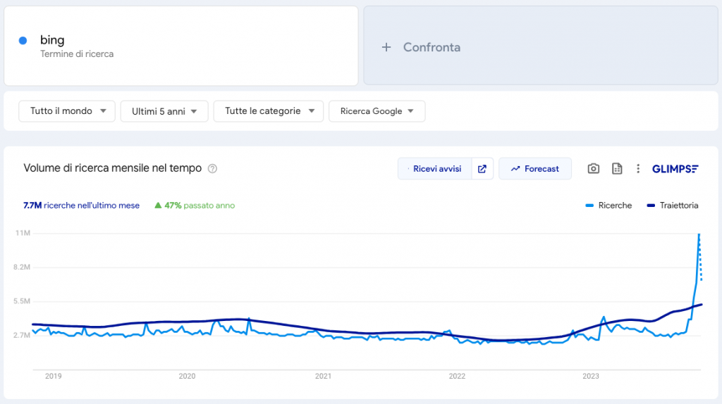Click the plus icon in Confronta box

pyautogui.click(x=386, y=47)
